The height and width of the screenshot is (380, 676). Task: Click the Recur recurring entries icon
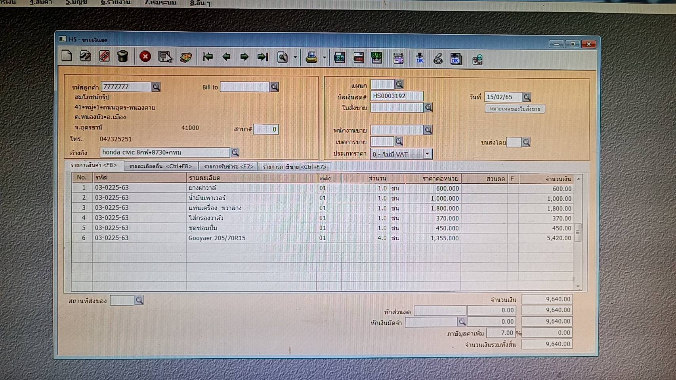(x=398, y=59)
